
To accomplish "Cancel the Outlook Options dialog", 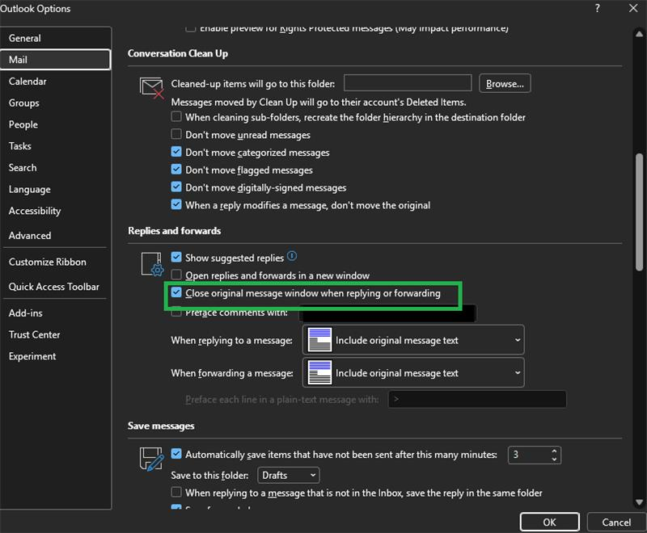I will click(x=616, y=523).
